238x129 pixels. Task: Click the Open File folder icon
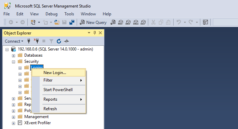click(57, 23)
